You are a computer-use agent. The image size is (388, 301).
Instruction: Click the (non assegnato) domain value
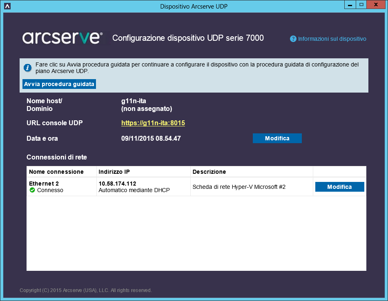pos(147,109)
